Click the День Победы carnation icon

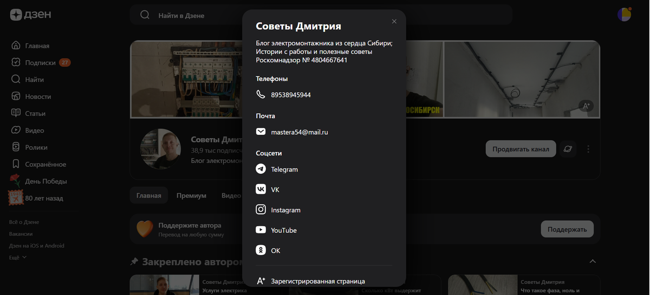point(15,181)
